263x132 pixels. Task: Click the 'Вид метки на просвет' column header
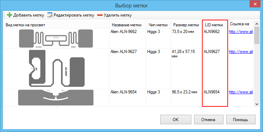click(x=25, y=25)
